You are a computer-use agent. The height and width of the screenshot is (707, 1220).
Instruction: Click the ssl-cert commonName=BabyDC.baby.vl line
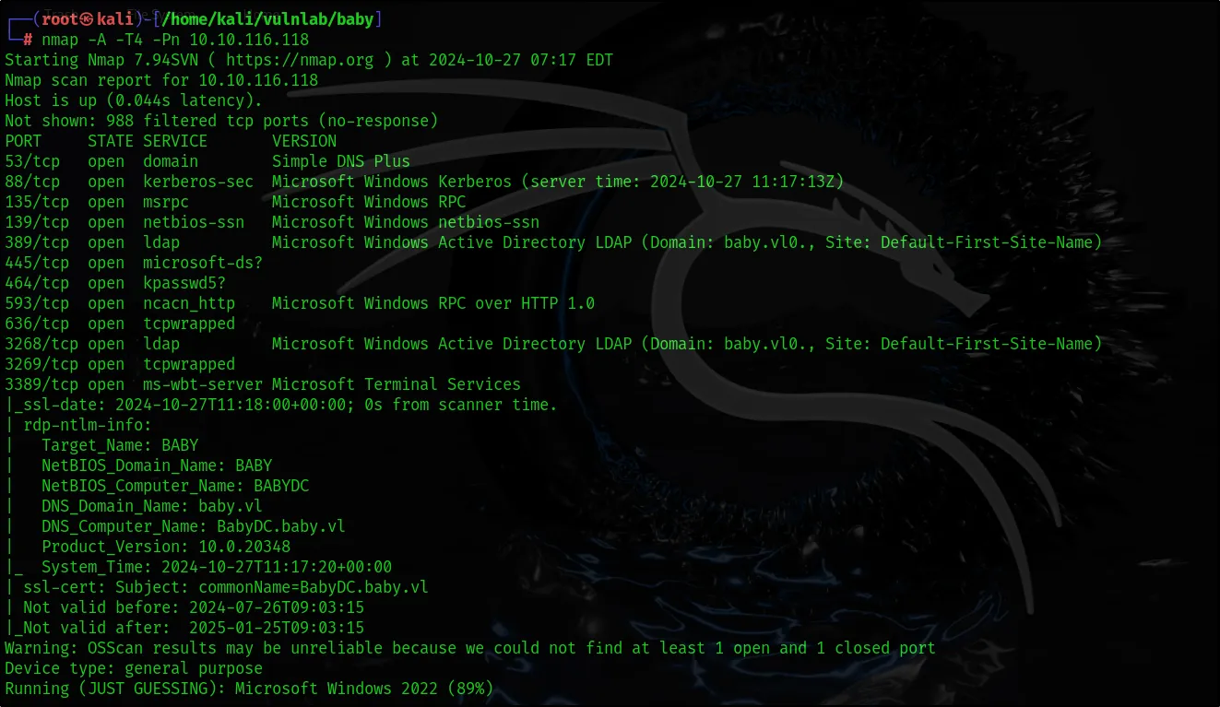(217, 587)
